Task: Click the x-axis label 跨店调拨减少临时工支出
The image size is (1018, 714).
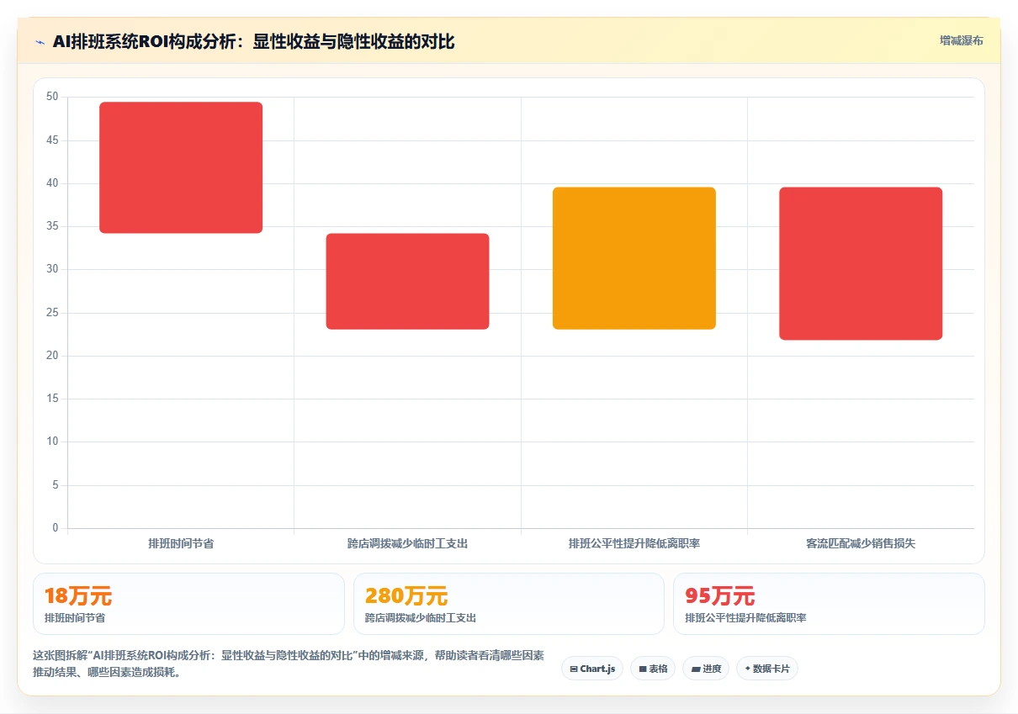Action: point(407,544)
